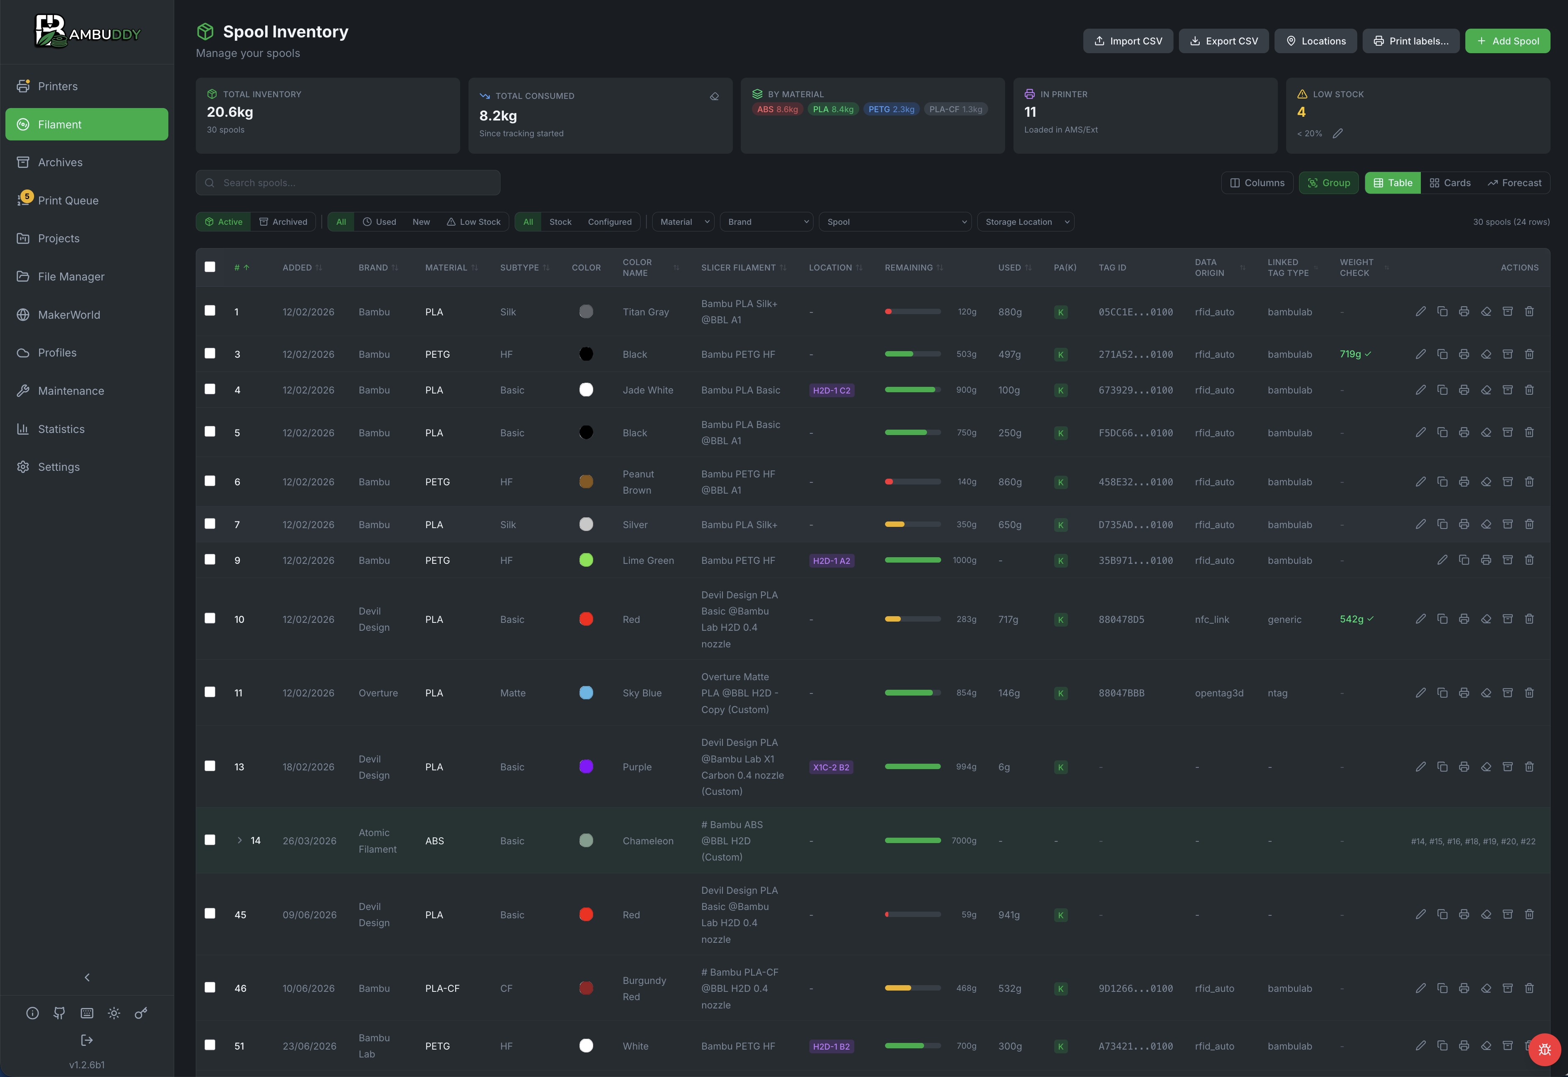
Task: Open the Forecast view
Action: pyautogui.click(x=1514, y=183)
